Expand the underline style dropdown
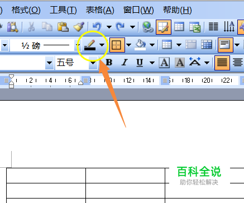This screenshot has width=244, height=203. (x=152, y=63)
